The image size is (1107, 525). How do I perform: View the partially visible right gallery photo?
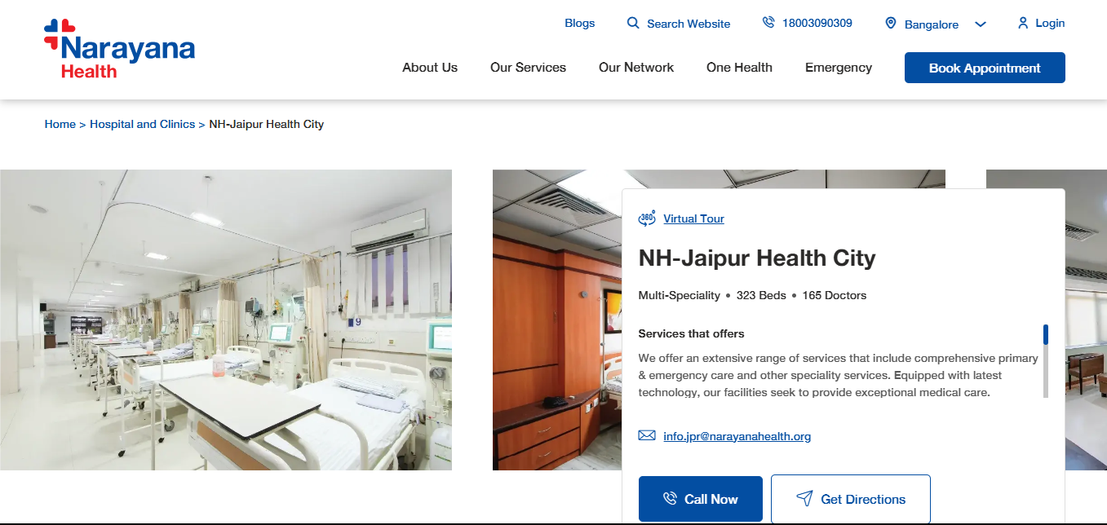pyautogui.click(x=1087, y=320)
